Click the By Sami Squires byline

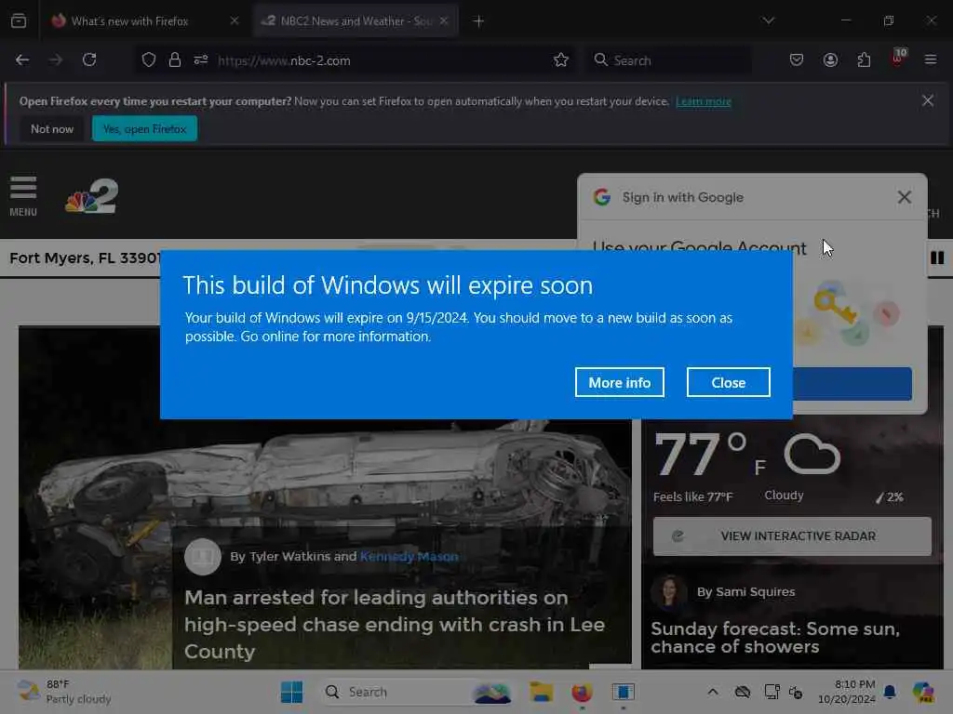click(745, 592)
